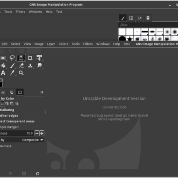Image resolution: width=178 pixels, height=178 pixels.
Task: Toggle the Sample merged option
Action: coord(9,127)
